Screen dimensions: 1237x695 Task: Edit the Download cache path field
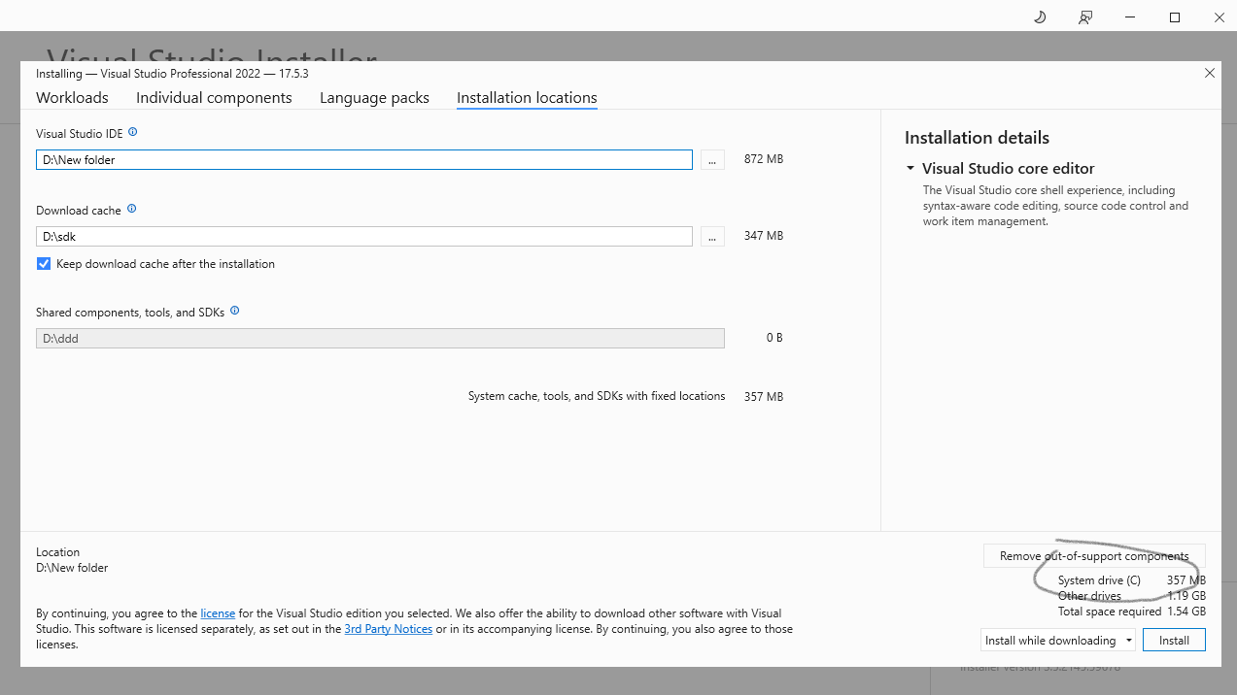[x=364, y=236]
